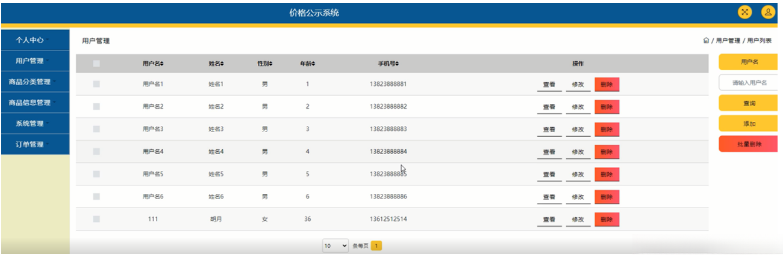This screenshot has height=255, width=783.
Task: Focus the 请输入用户名 search input
Action: tap(749, 83)
